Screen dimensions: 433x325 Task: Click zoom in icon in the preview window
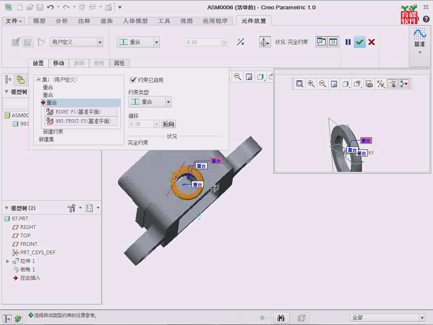click(x=311, y=84)
